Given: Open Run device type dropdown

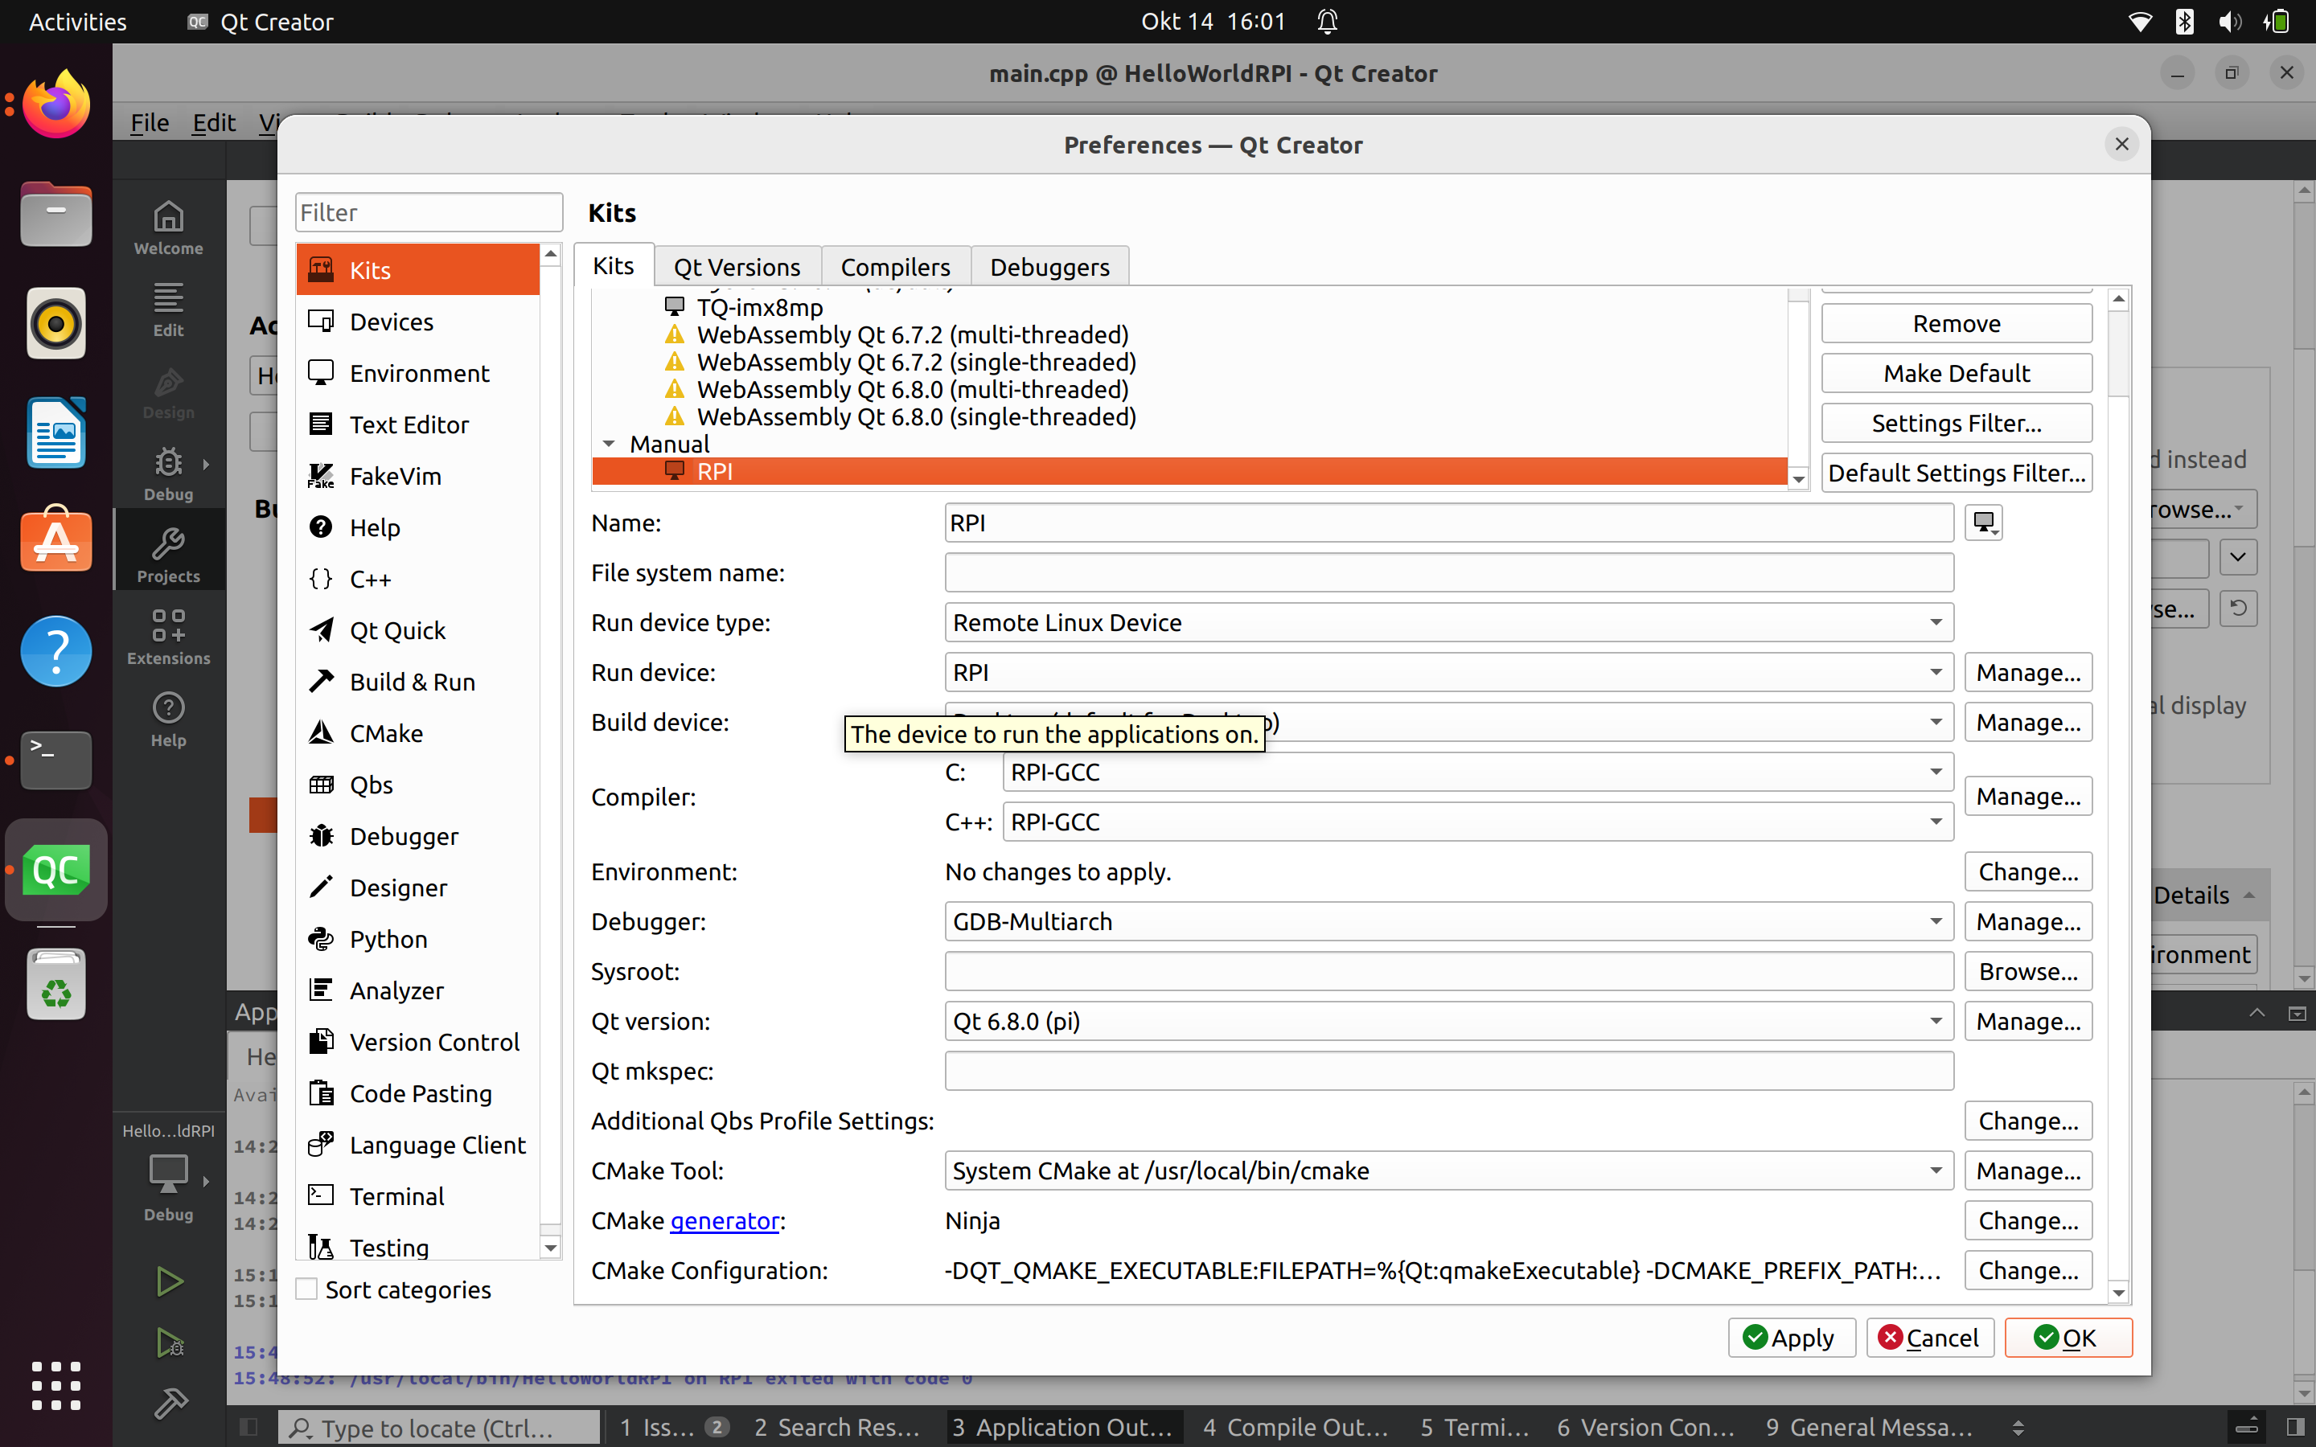Looking at the screenshot, I should [1449, 622].
